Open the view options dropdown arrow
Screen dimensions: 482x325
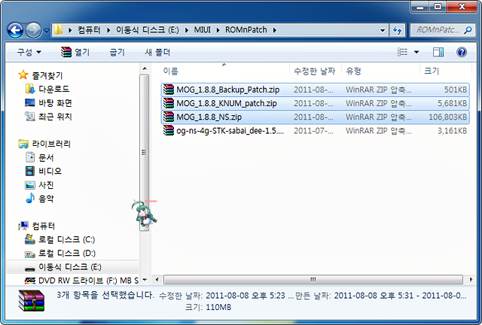coord(416,52)
